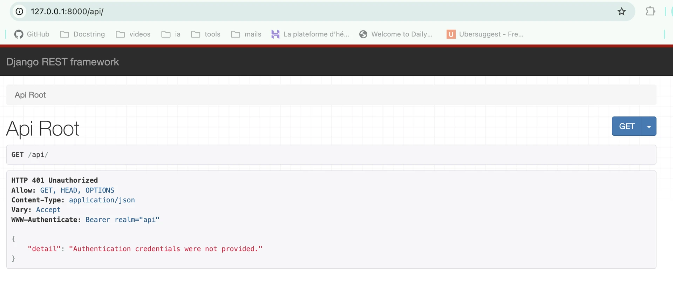Open the mails bookmarks folder
This screenshot has height=302, width=673.
(x=246, y=34)
